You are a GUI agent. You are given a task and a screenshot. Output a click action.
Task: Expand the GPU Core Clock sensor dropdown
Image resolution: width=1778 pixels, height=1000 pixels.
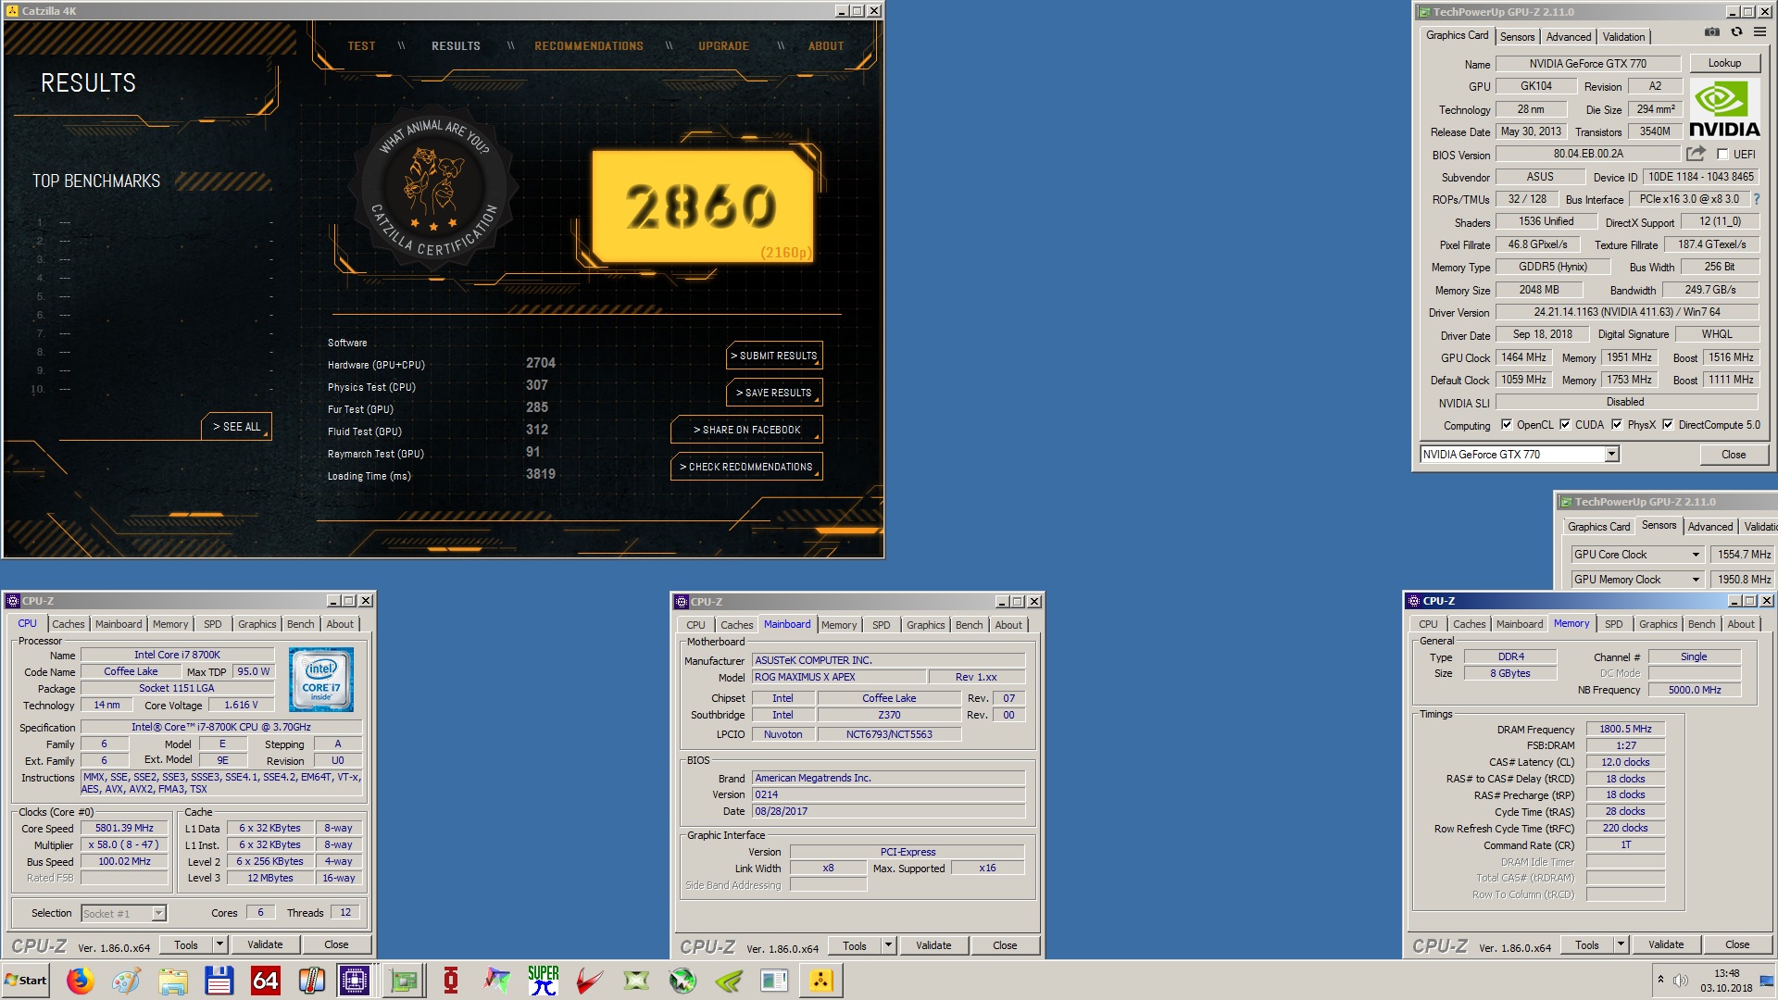click(1696, 555)
